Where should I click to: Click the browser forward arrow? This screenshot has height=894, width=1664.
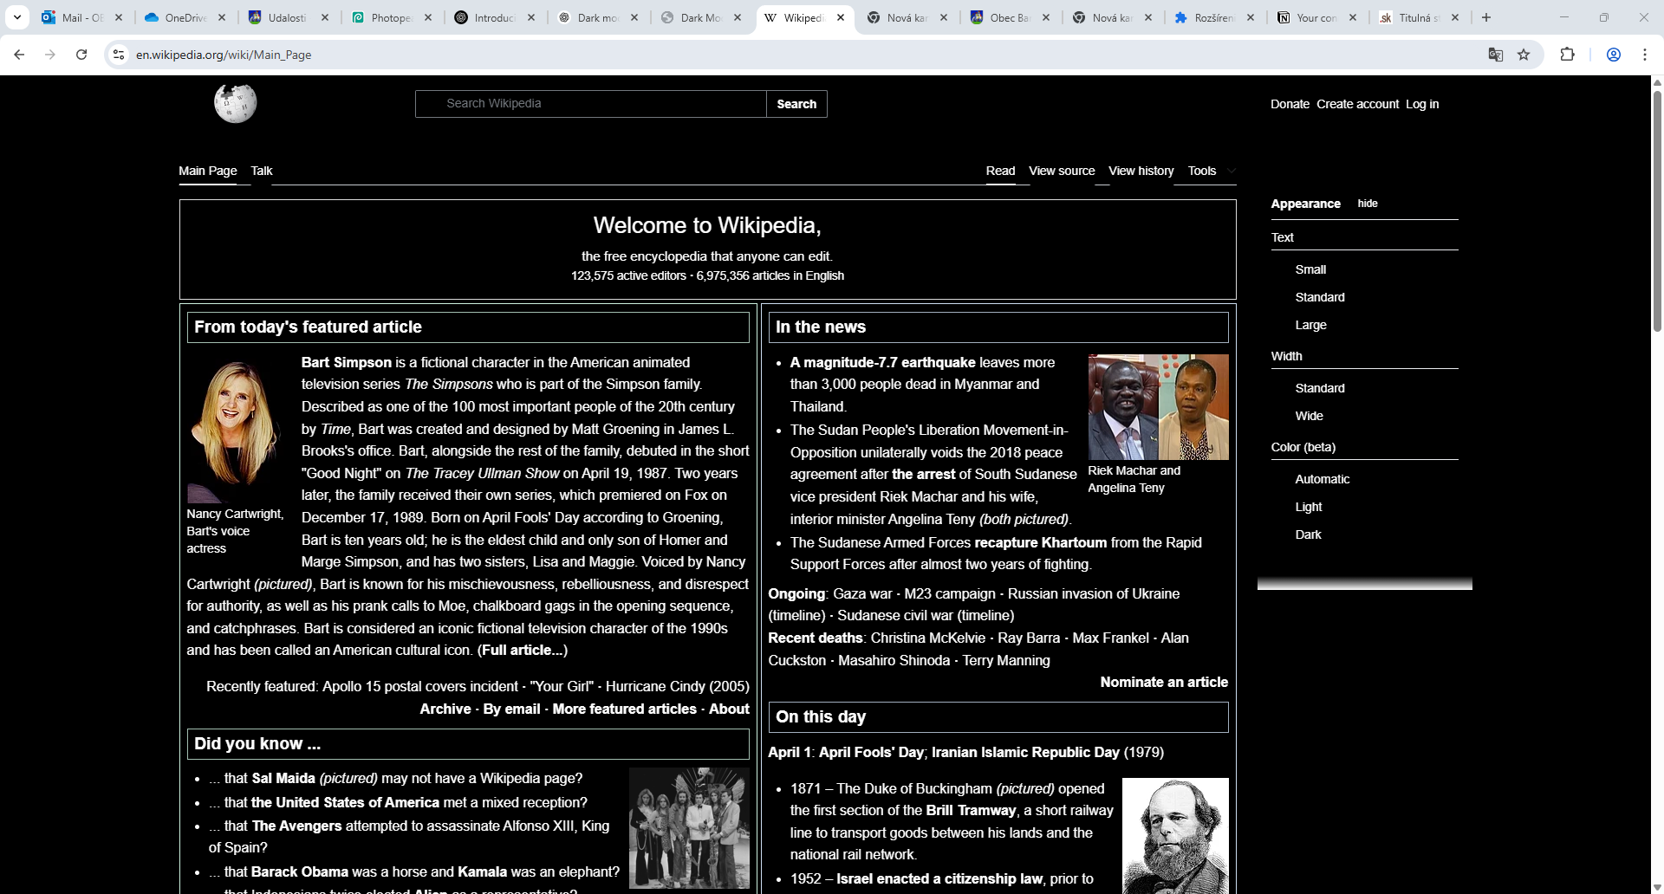(x=50, y=55)
